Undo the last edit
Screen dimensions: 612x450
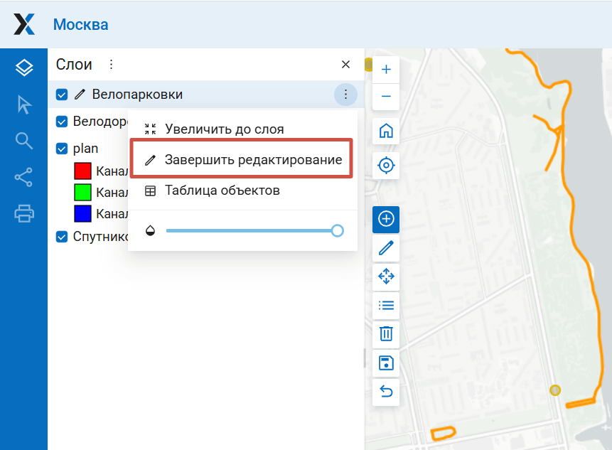386,392
